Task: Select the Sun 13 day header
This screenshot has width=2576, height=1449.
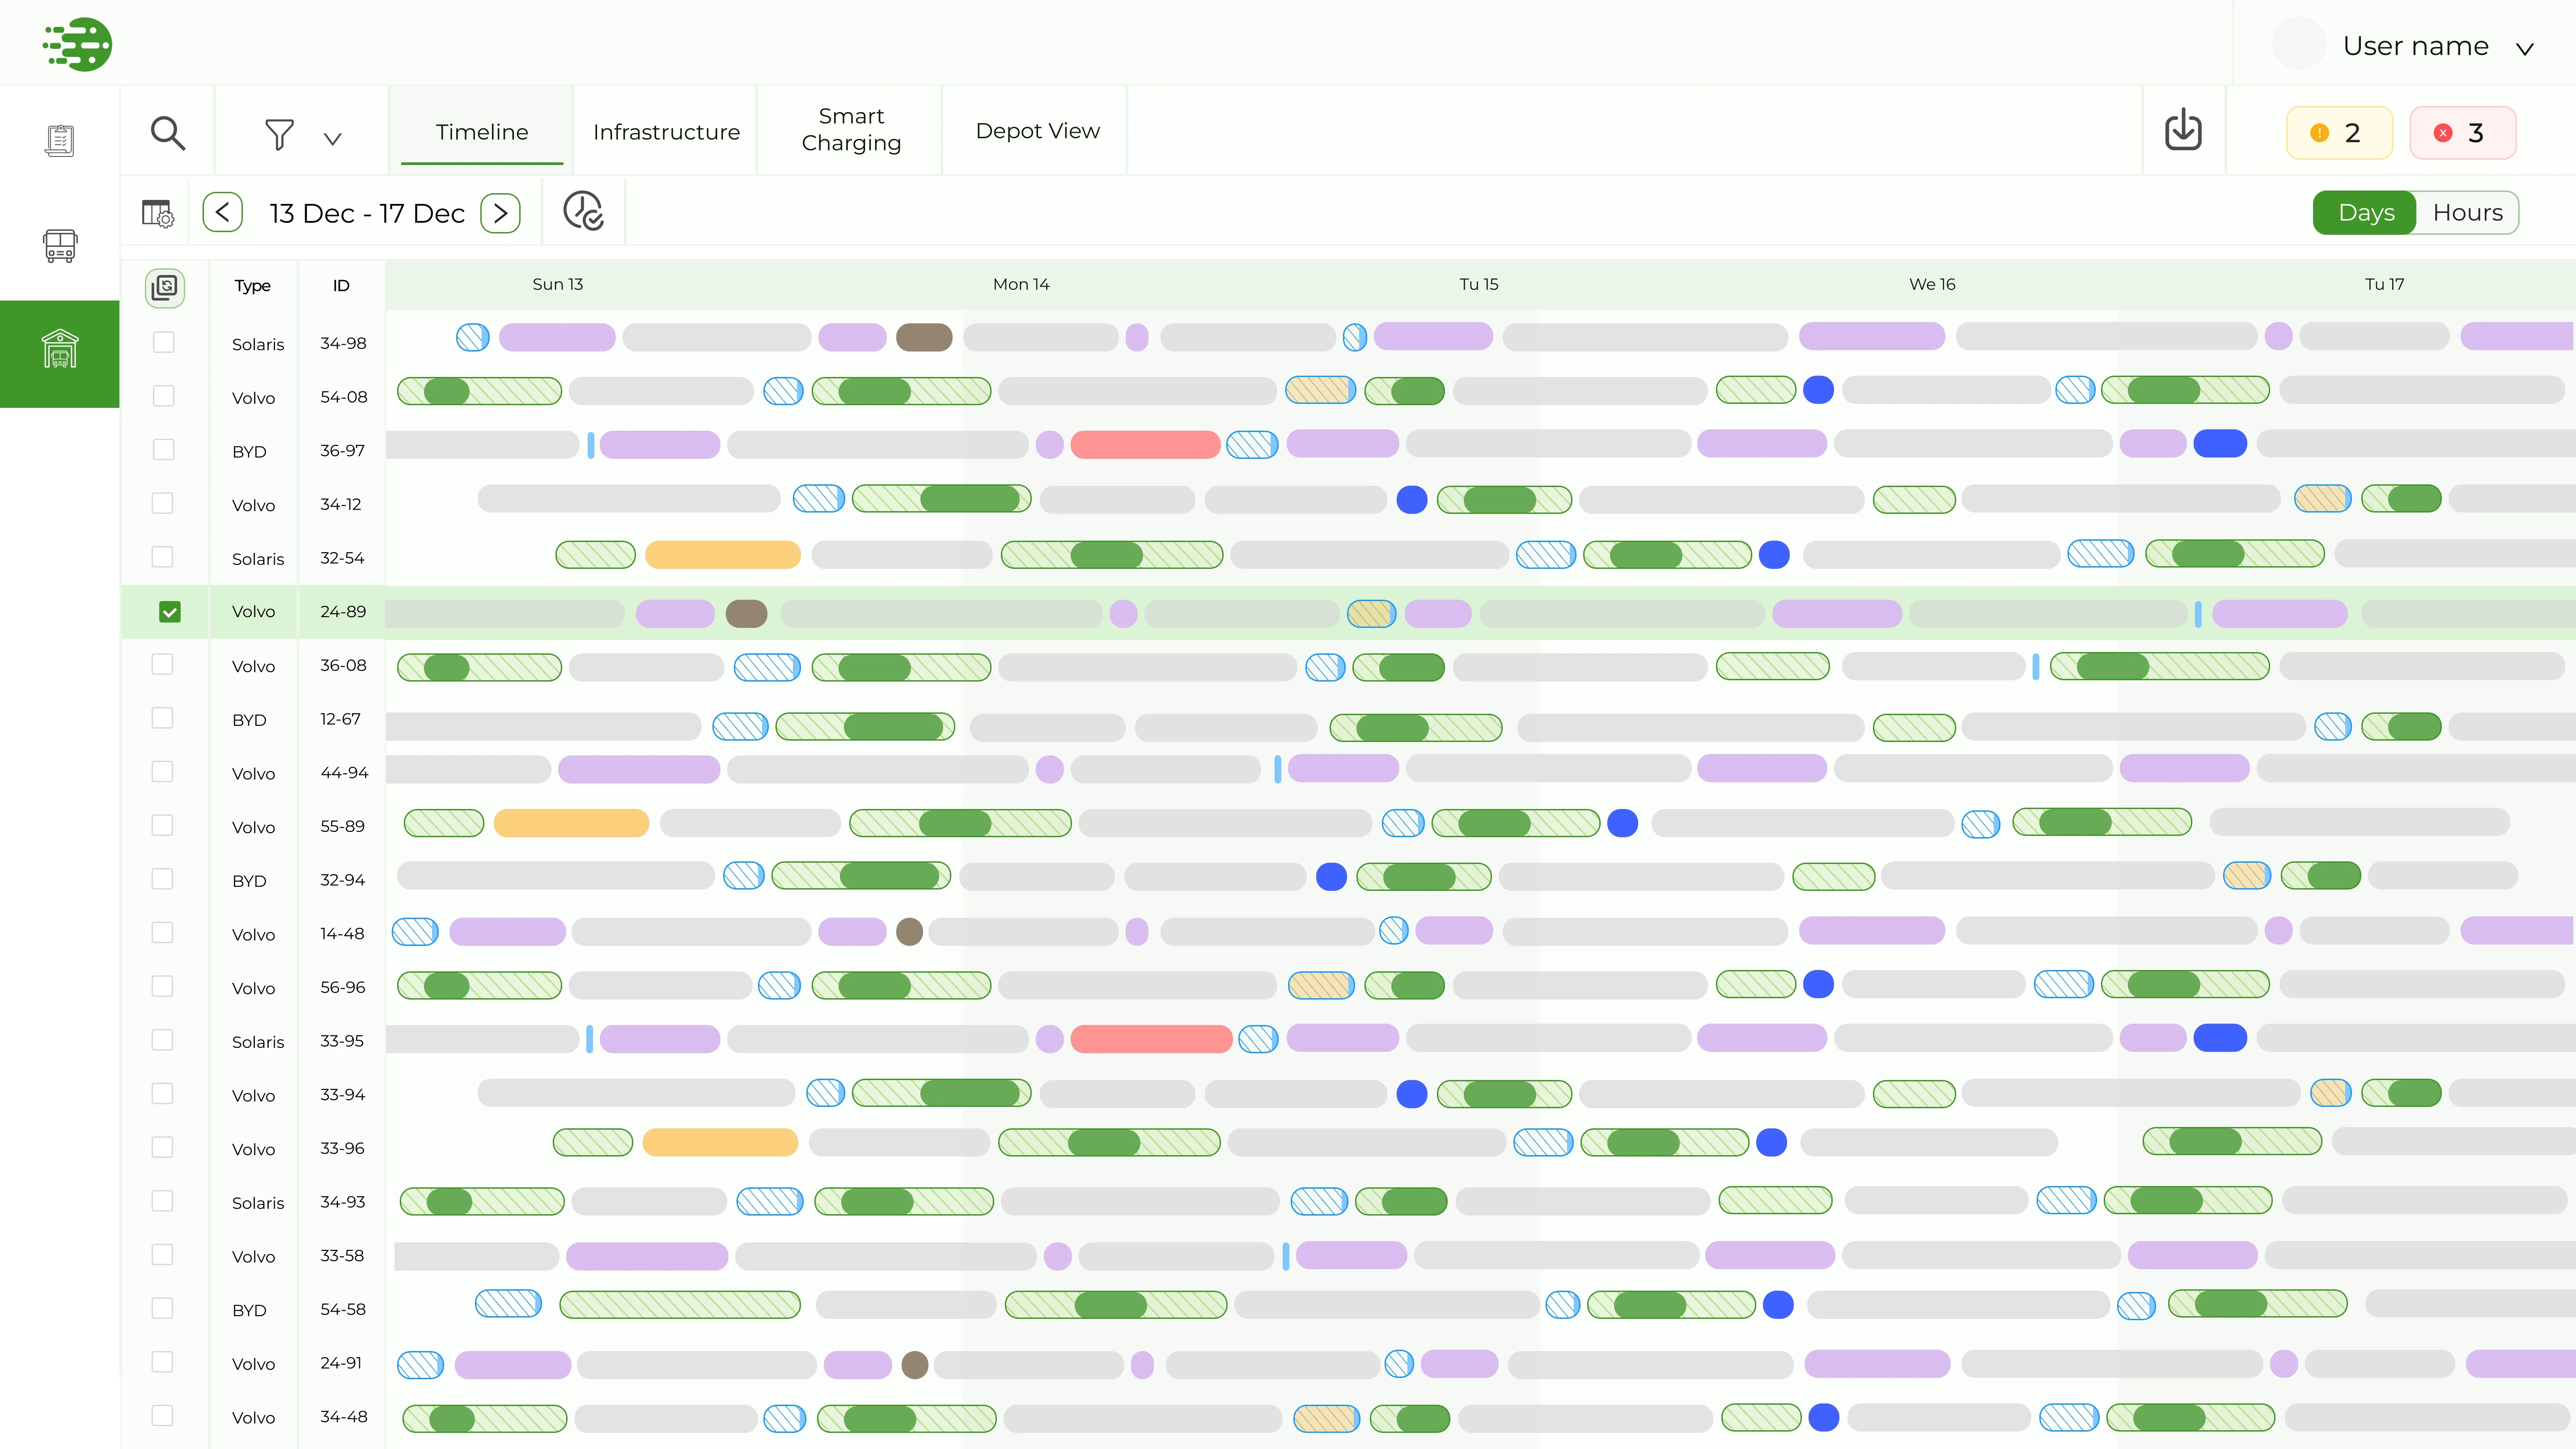Action: [x=557, y=284]
